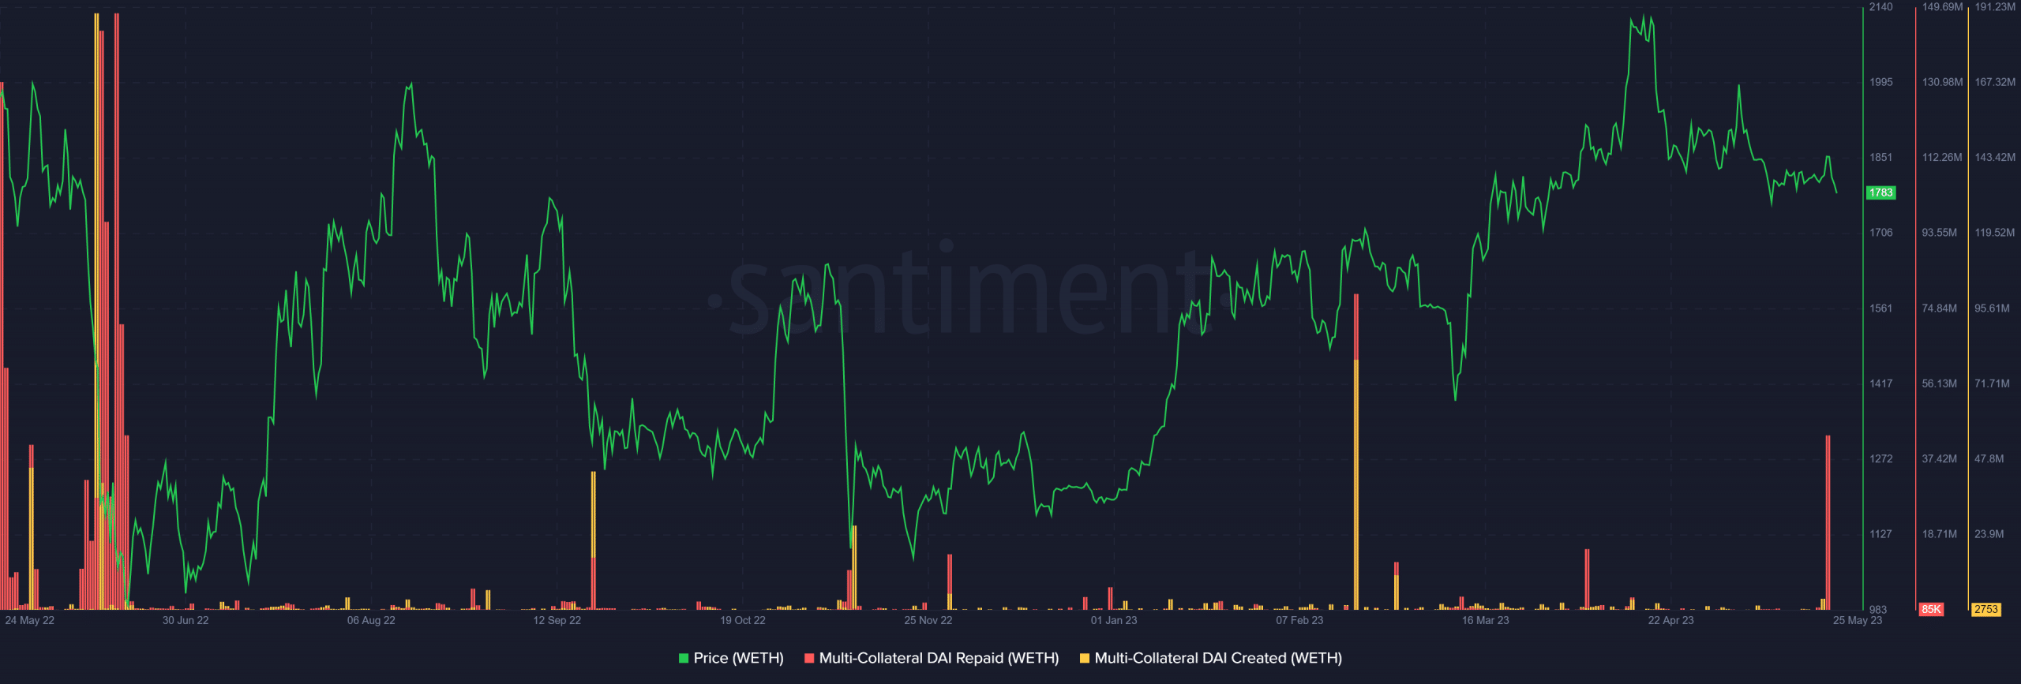The height and width of the screenshot is (684, 2021).
Task: Click the 191.23M created axis value
Action: click(x=1995, y=7)
